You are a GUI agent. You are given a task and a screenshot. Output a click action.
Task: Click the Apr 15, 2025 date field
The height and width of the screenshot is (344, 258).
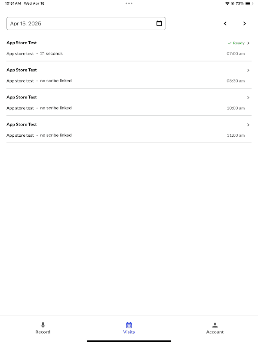[82, 24]
